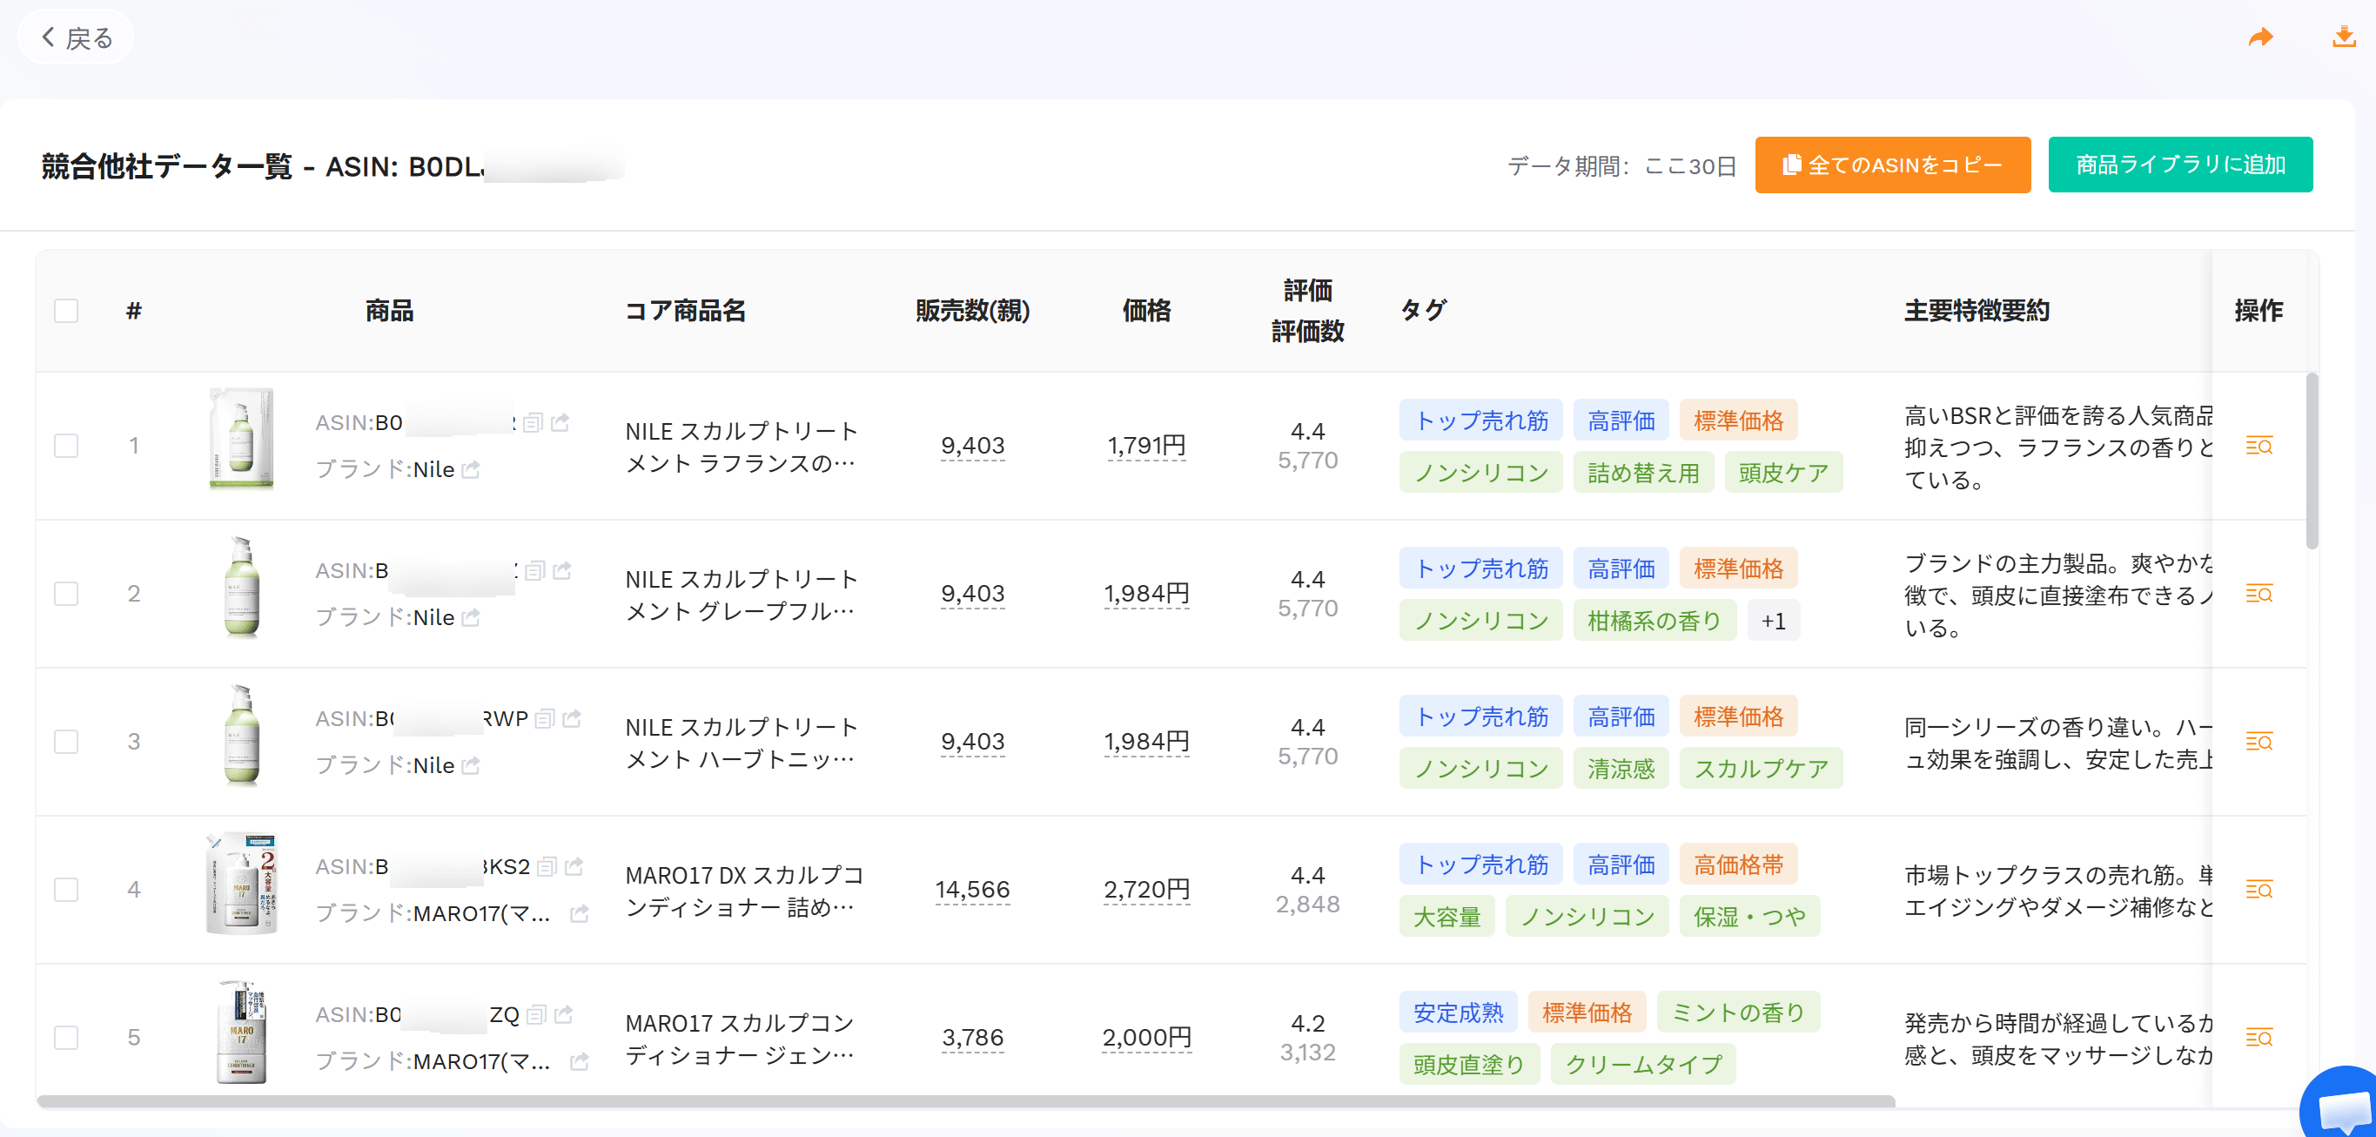This screenshot has width=2376, height=1137.
Task: Expand the +1 tag in row 2
Action: [x=1773, y=621]
